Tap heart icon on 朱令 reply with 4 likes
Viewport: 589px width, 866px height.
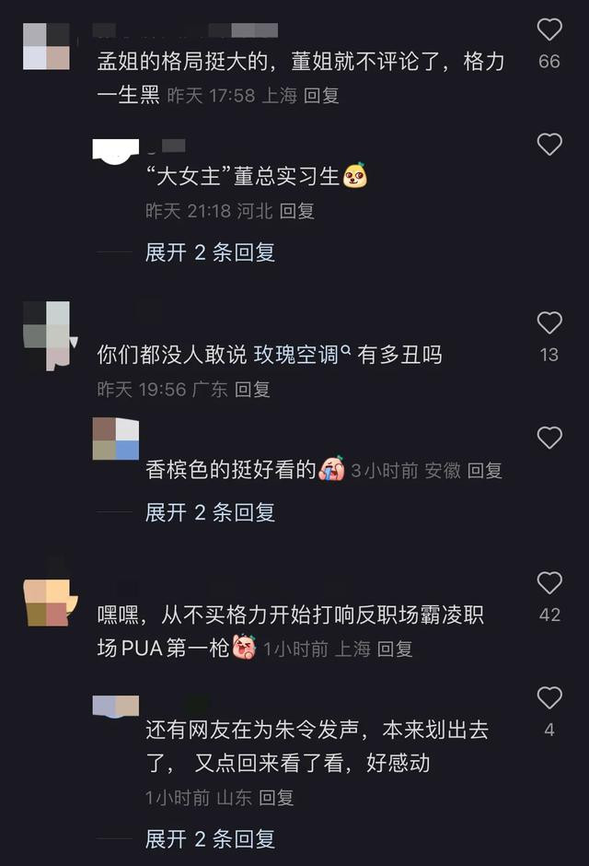[549, 697]
